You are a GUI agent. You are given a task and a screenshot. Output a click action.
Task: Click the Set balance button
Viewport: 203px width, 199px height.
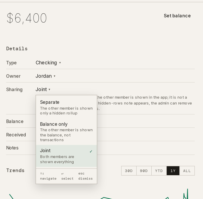(177, 16)
